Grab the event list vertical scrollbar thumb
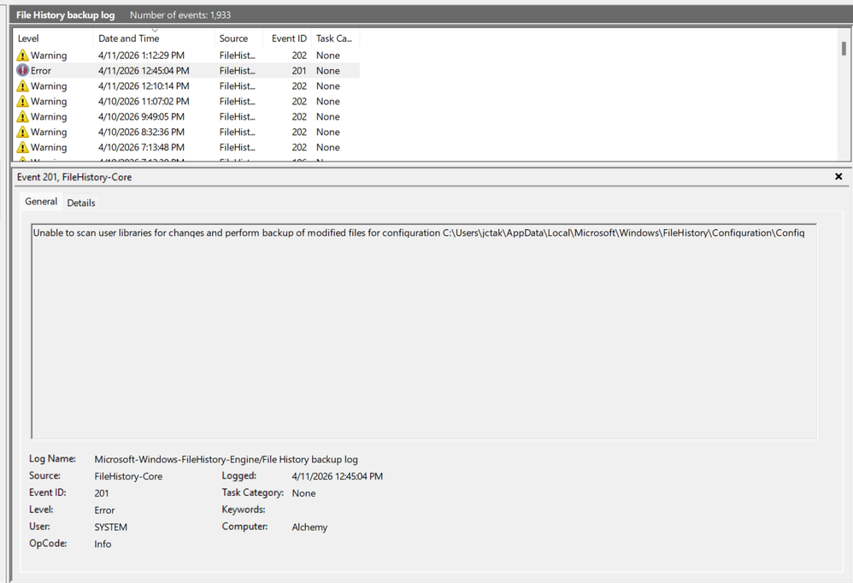The height and width of the screenshot is (583, 853). point(844,49)
